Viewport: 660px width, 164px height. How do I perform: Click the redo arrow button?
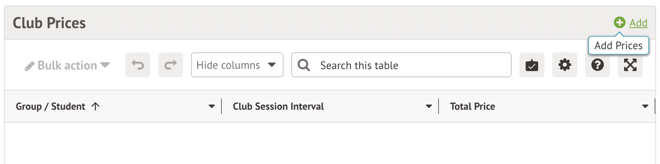click(171, 65)
